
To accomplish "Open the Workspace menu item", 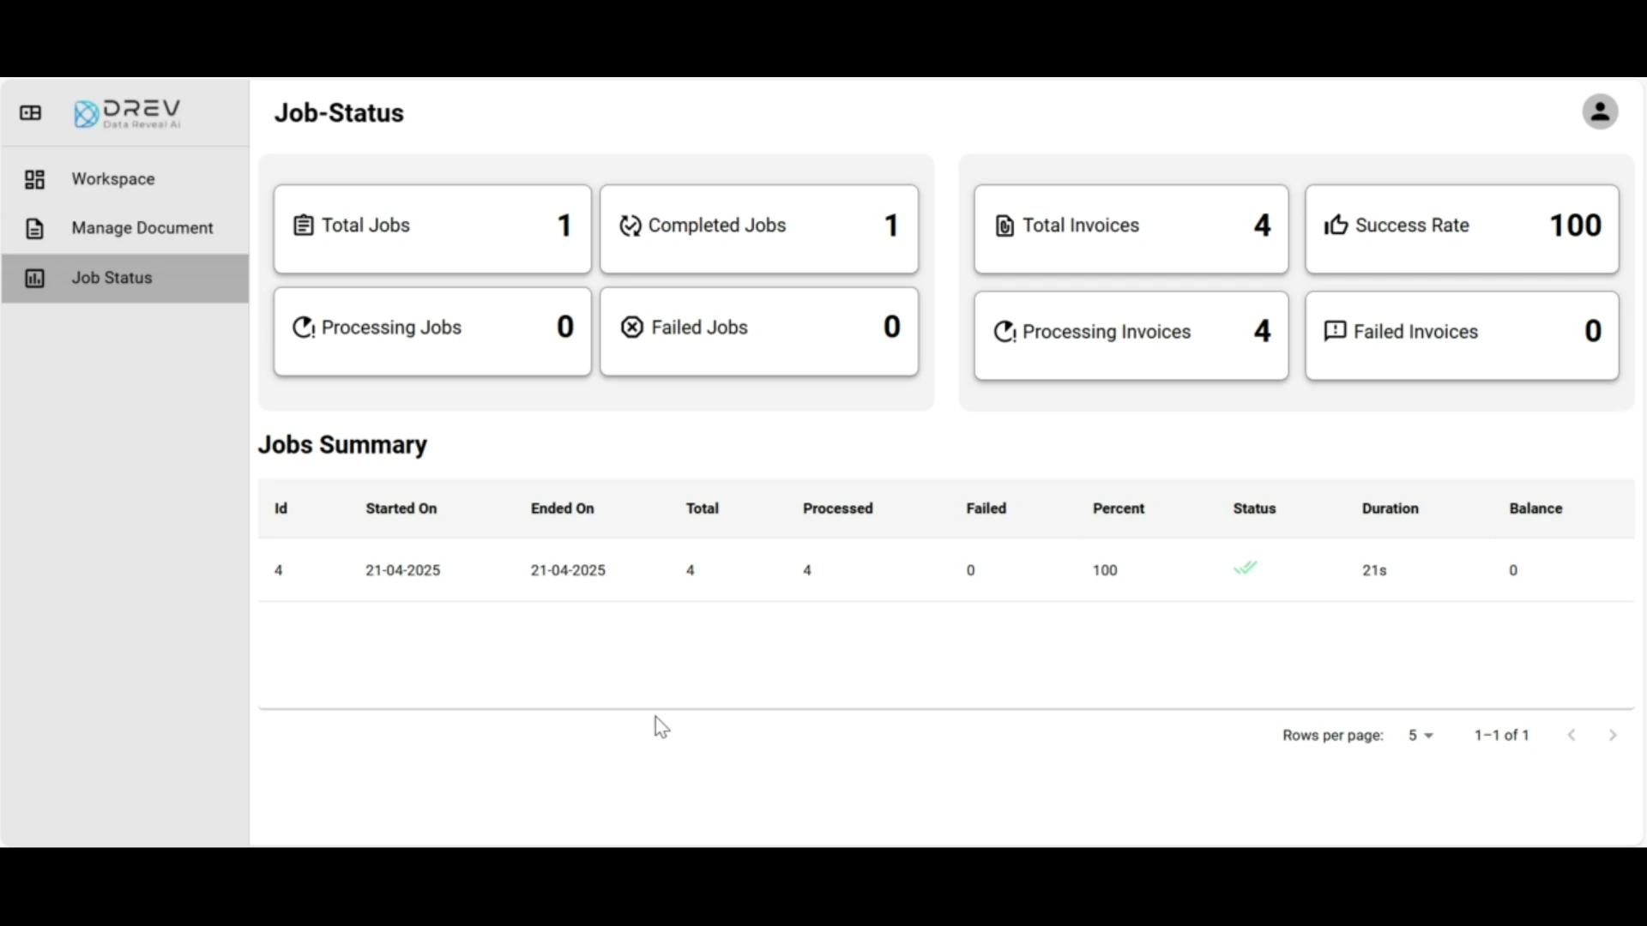I will coord(113,179).
